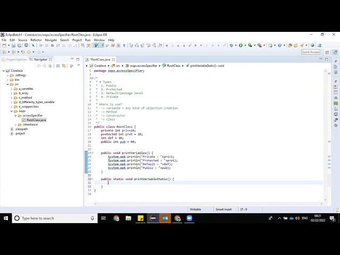Launch Debug with the bug icon
340x255 pixels.
point(232,45)
